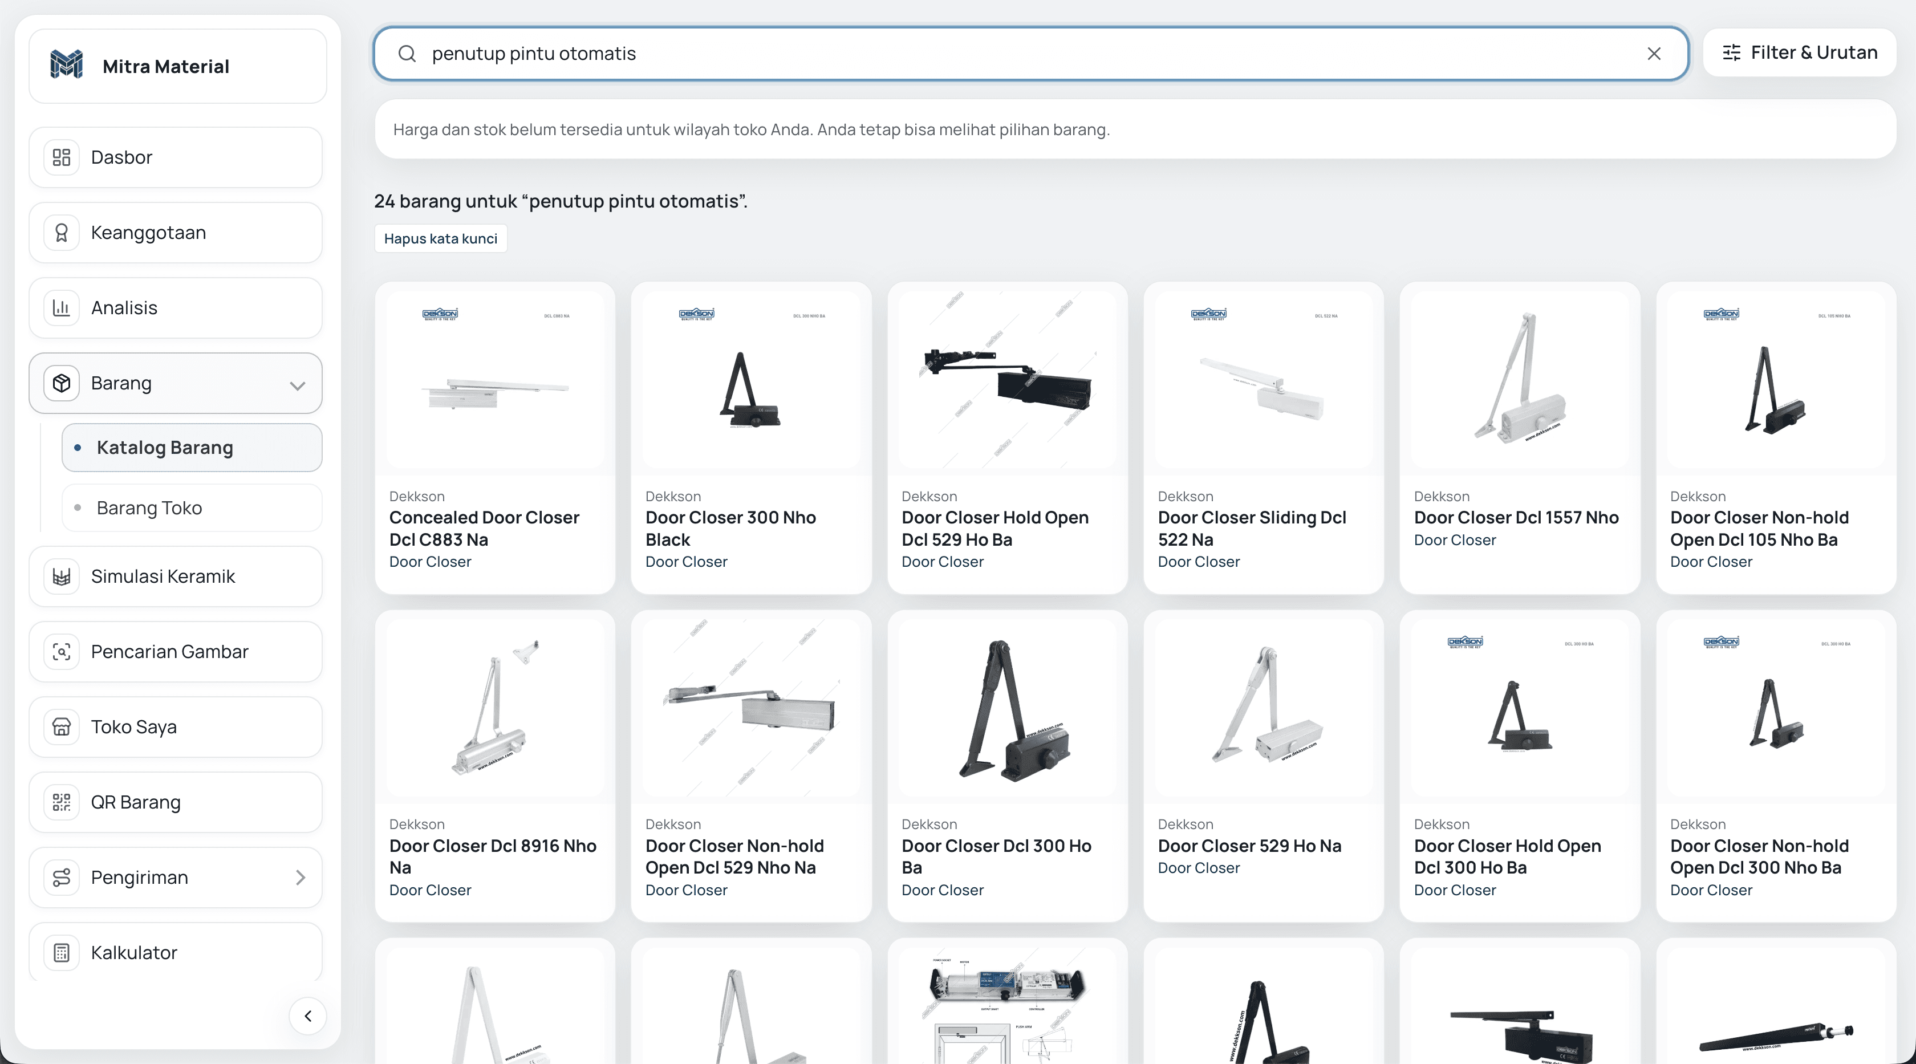The height and width of the screenshot is (1064, 1916).
Task: Open the Filter & Urutan button
Action: pyautogui.click(x=1799, y=53)
